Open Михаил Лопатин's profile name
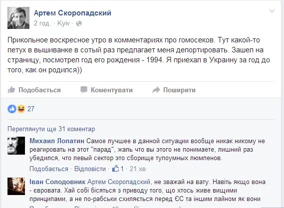Screen dimensions: 284x208 pos(57,141)
